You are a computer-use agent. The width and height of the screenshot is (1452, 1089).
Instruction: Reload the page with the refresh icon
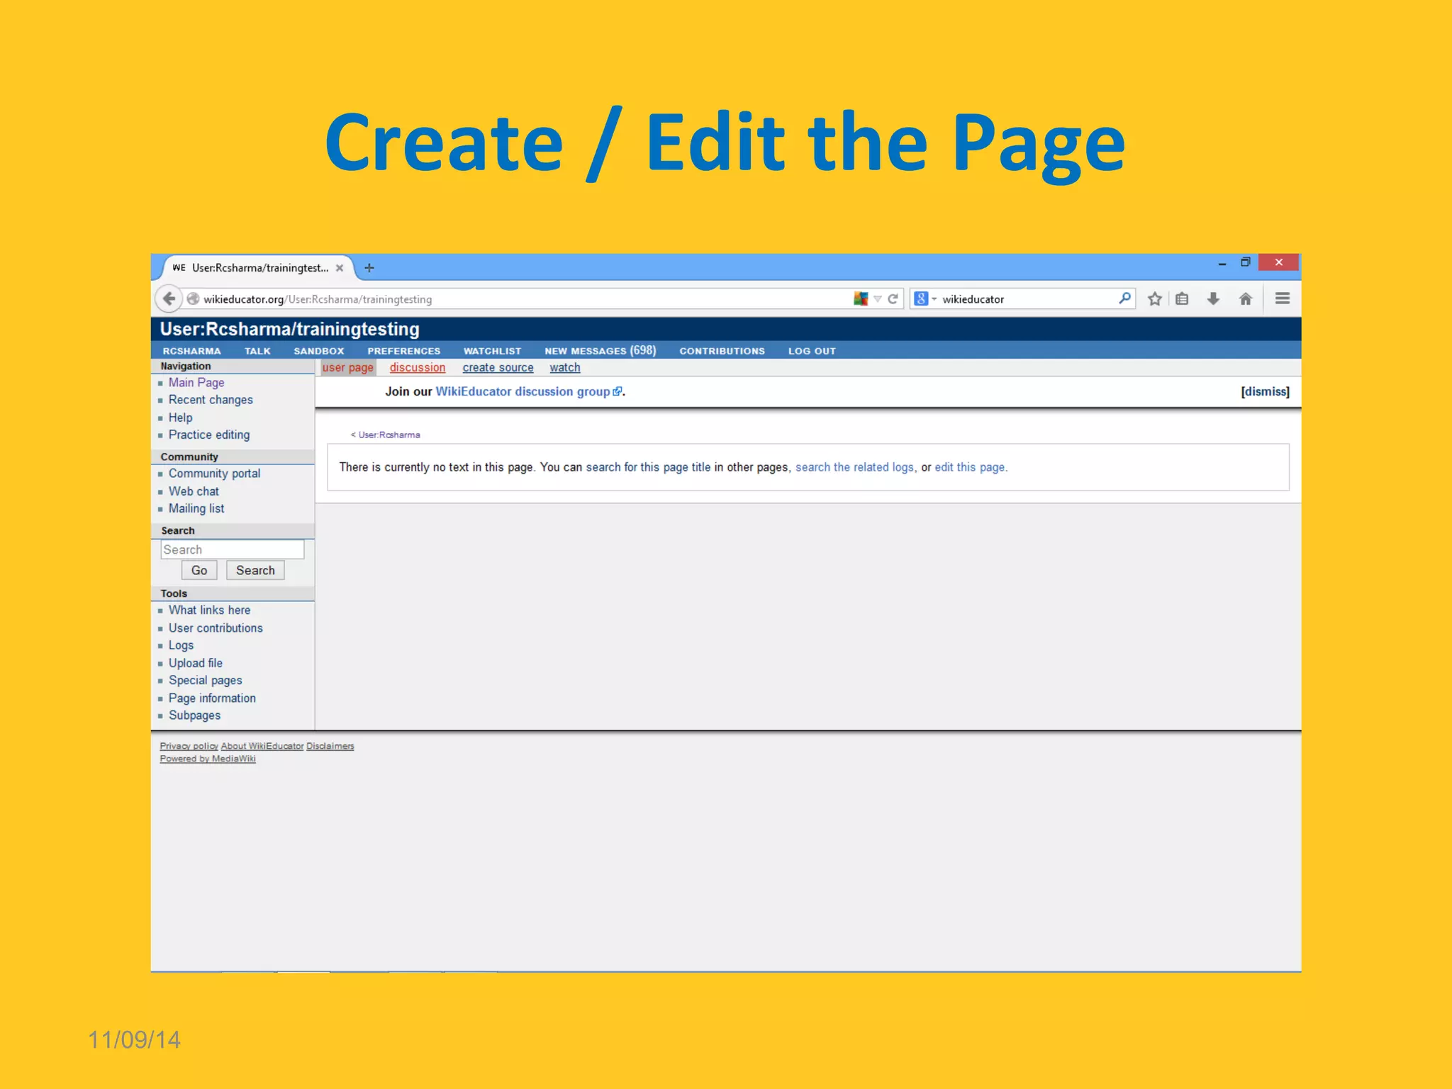(893, 299)
